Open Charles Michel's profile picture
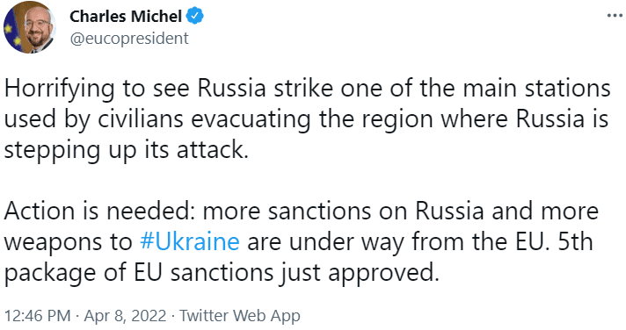This screenshot has height=330, width=626. tap(30, 27)
